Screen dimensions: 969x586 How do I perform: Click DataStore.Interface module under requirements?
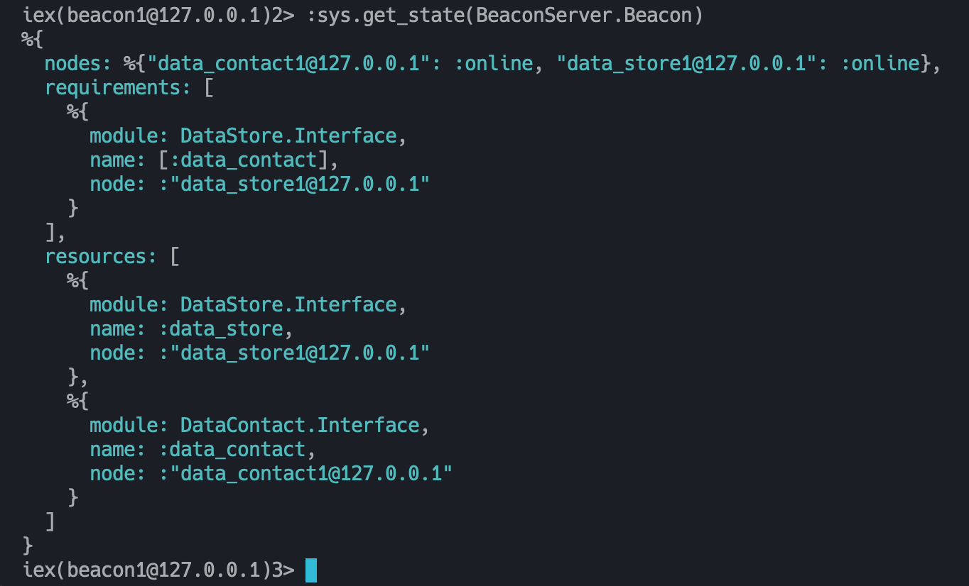pyautogui.click(x=288, y=136)
